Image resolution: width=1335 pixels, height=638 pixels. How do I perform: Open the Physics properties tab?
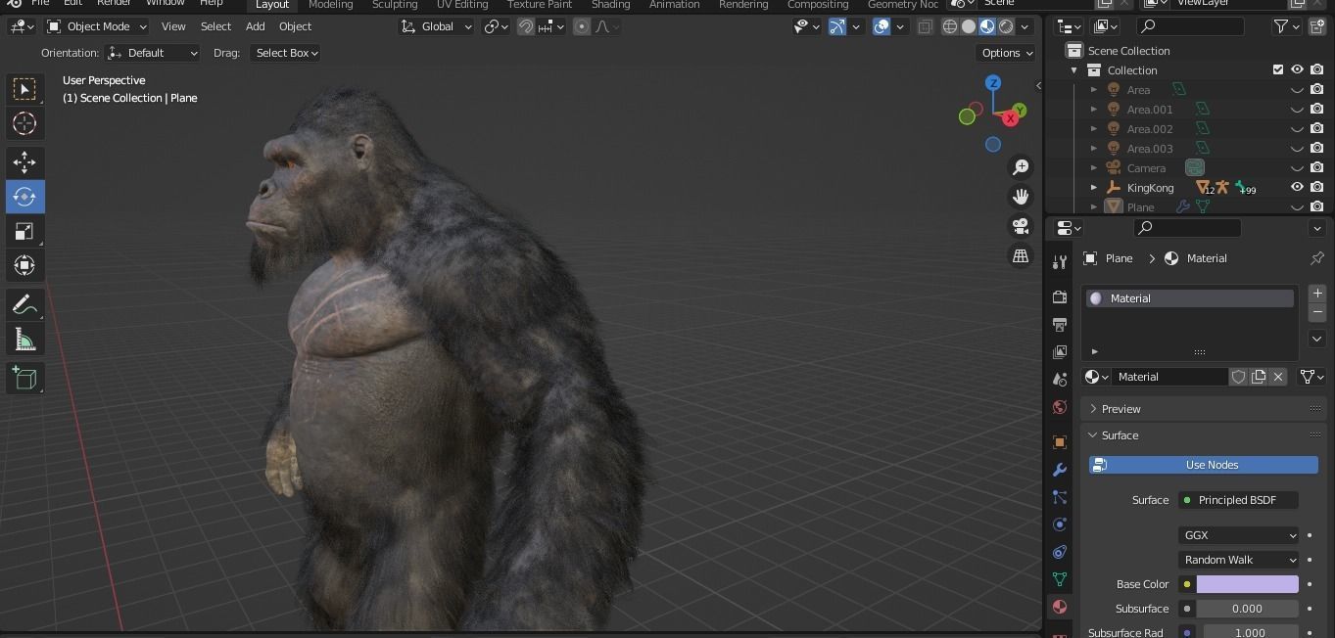[x=1059, y=524]
